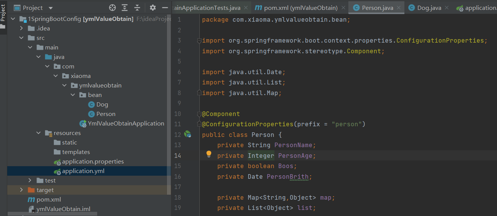Image resolution: width=497 pixels, height=216 pixels.
Task: Click the Collapse All icon in Project toolbar
Action: click(x=137, y=8)
